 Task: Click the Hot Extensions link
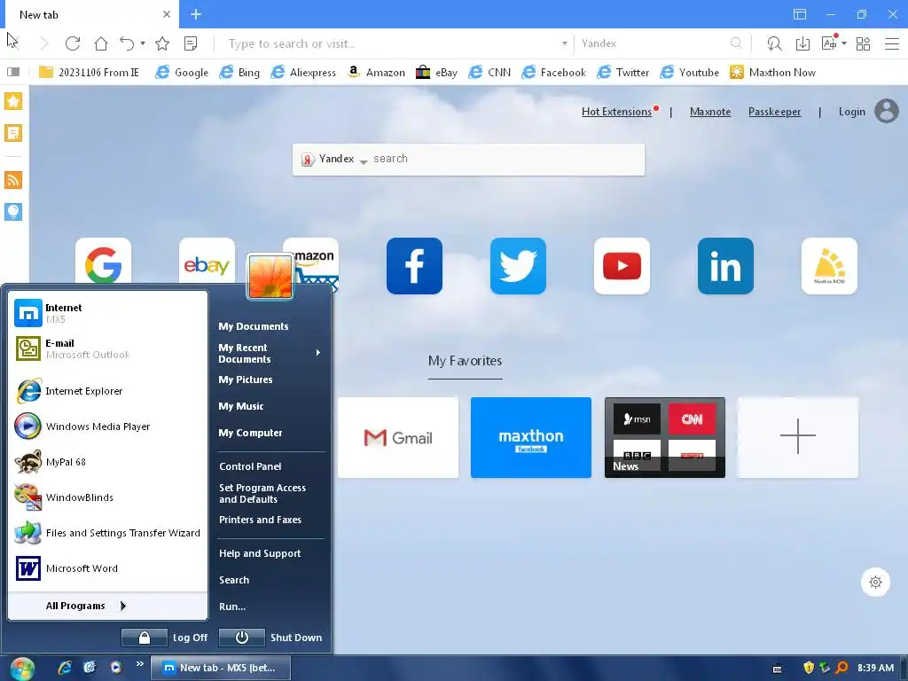[x=617, y=112]
